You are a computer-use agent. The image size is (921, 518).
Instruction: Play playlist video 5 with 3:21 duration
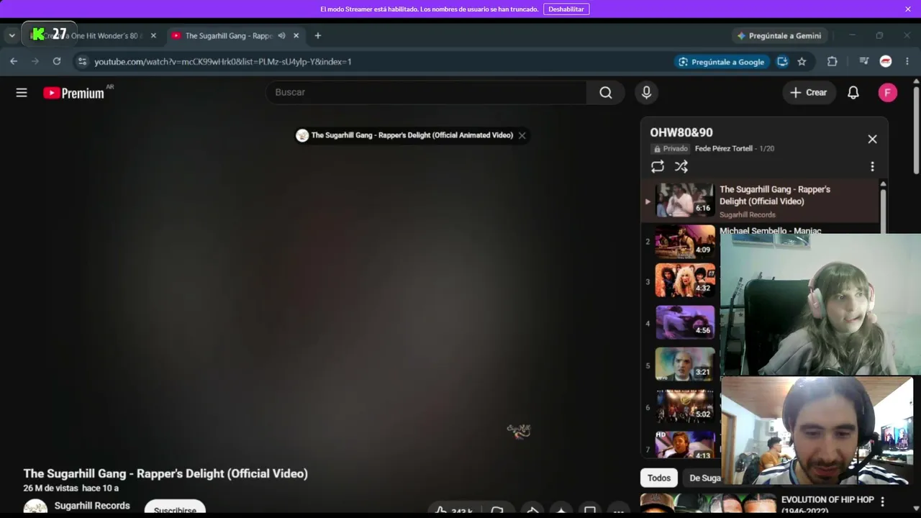[685, 365]
